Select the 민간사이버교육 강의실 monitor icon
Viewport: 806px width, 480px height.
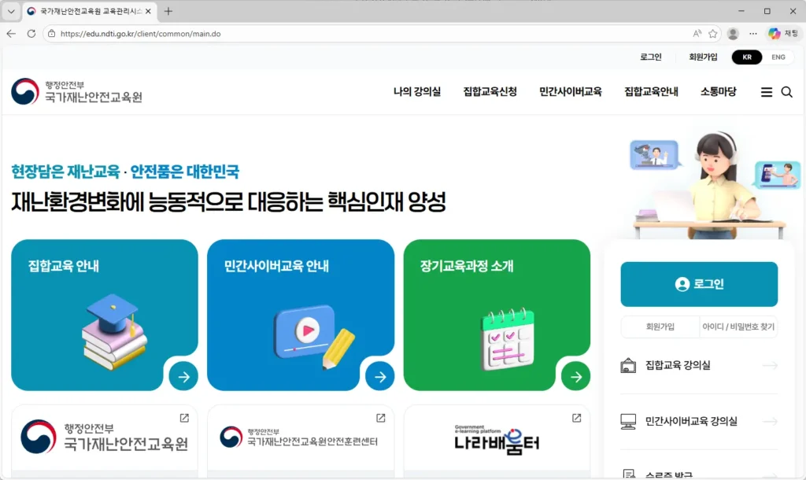(x=628, y=421)
